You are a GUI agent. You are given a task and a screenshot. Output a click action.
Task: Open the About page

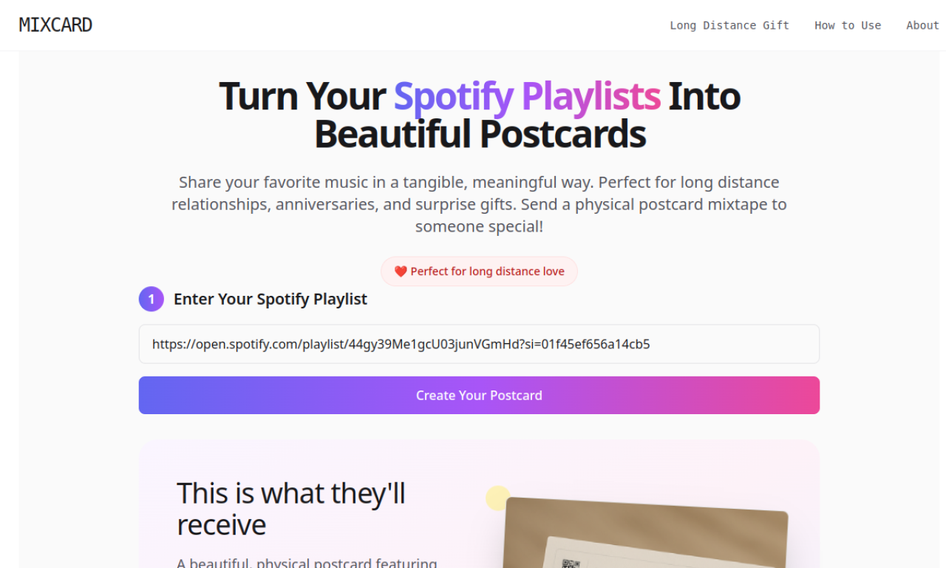tap(922, 25)
